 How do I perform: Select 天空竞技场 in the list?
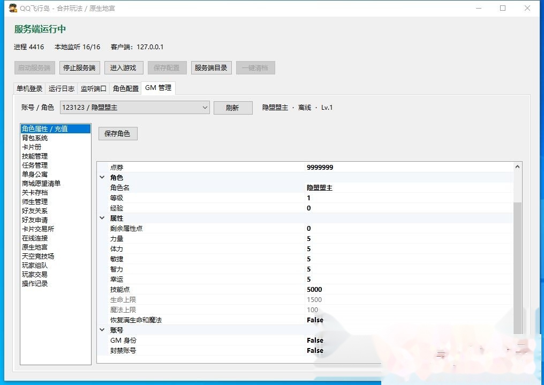[56, 256]
